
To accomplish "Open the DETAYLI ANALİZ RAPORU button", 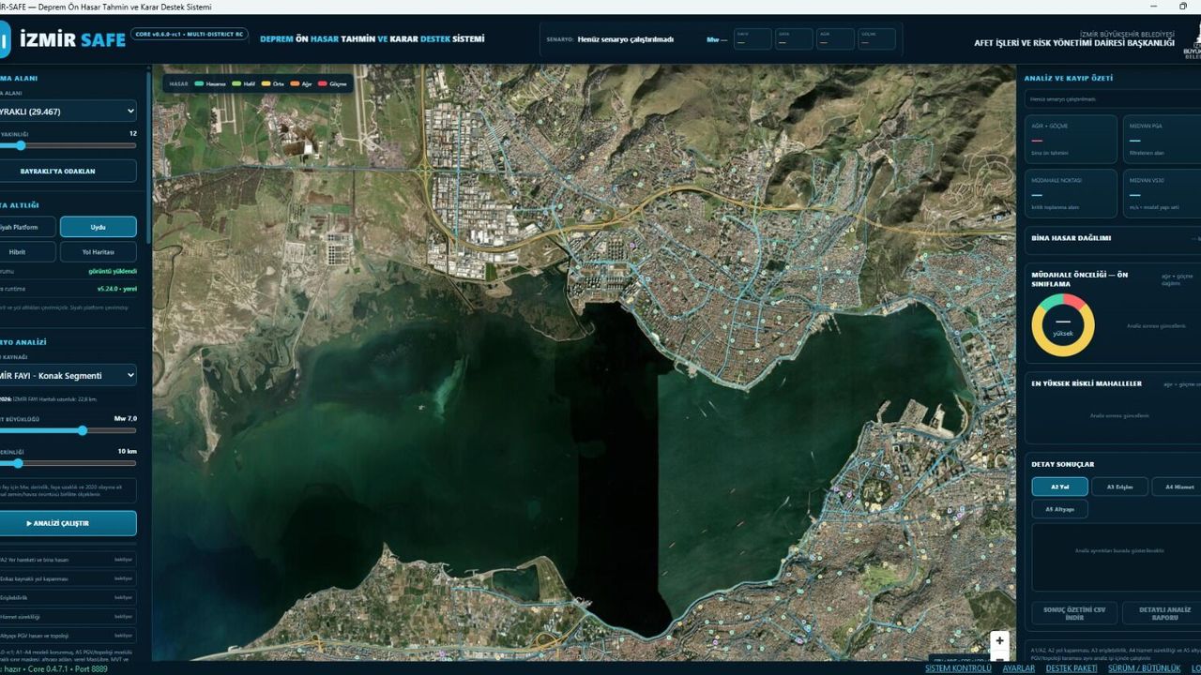I will [1162, 613].
